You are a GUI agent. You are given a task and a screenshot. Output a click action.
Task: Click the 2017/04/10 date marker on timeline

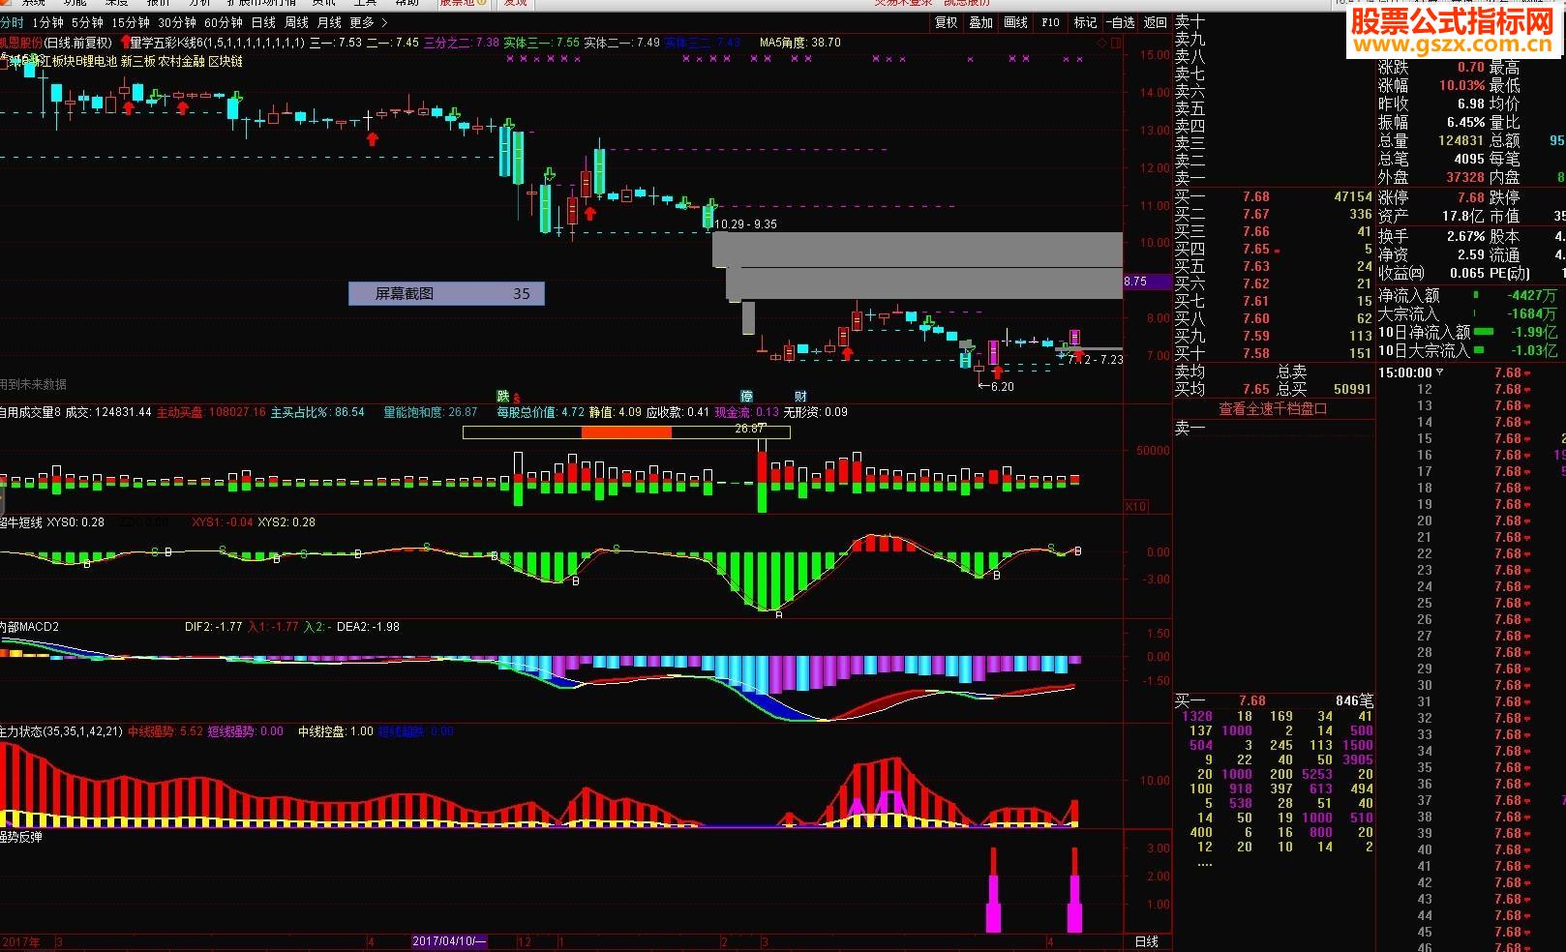[x=450, y=941]
